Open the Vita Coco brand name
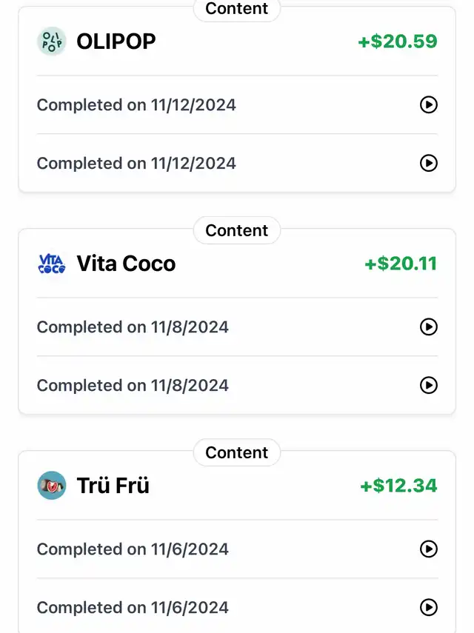474x633 pixels. (127, 264)
